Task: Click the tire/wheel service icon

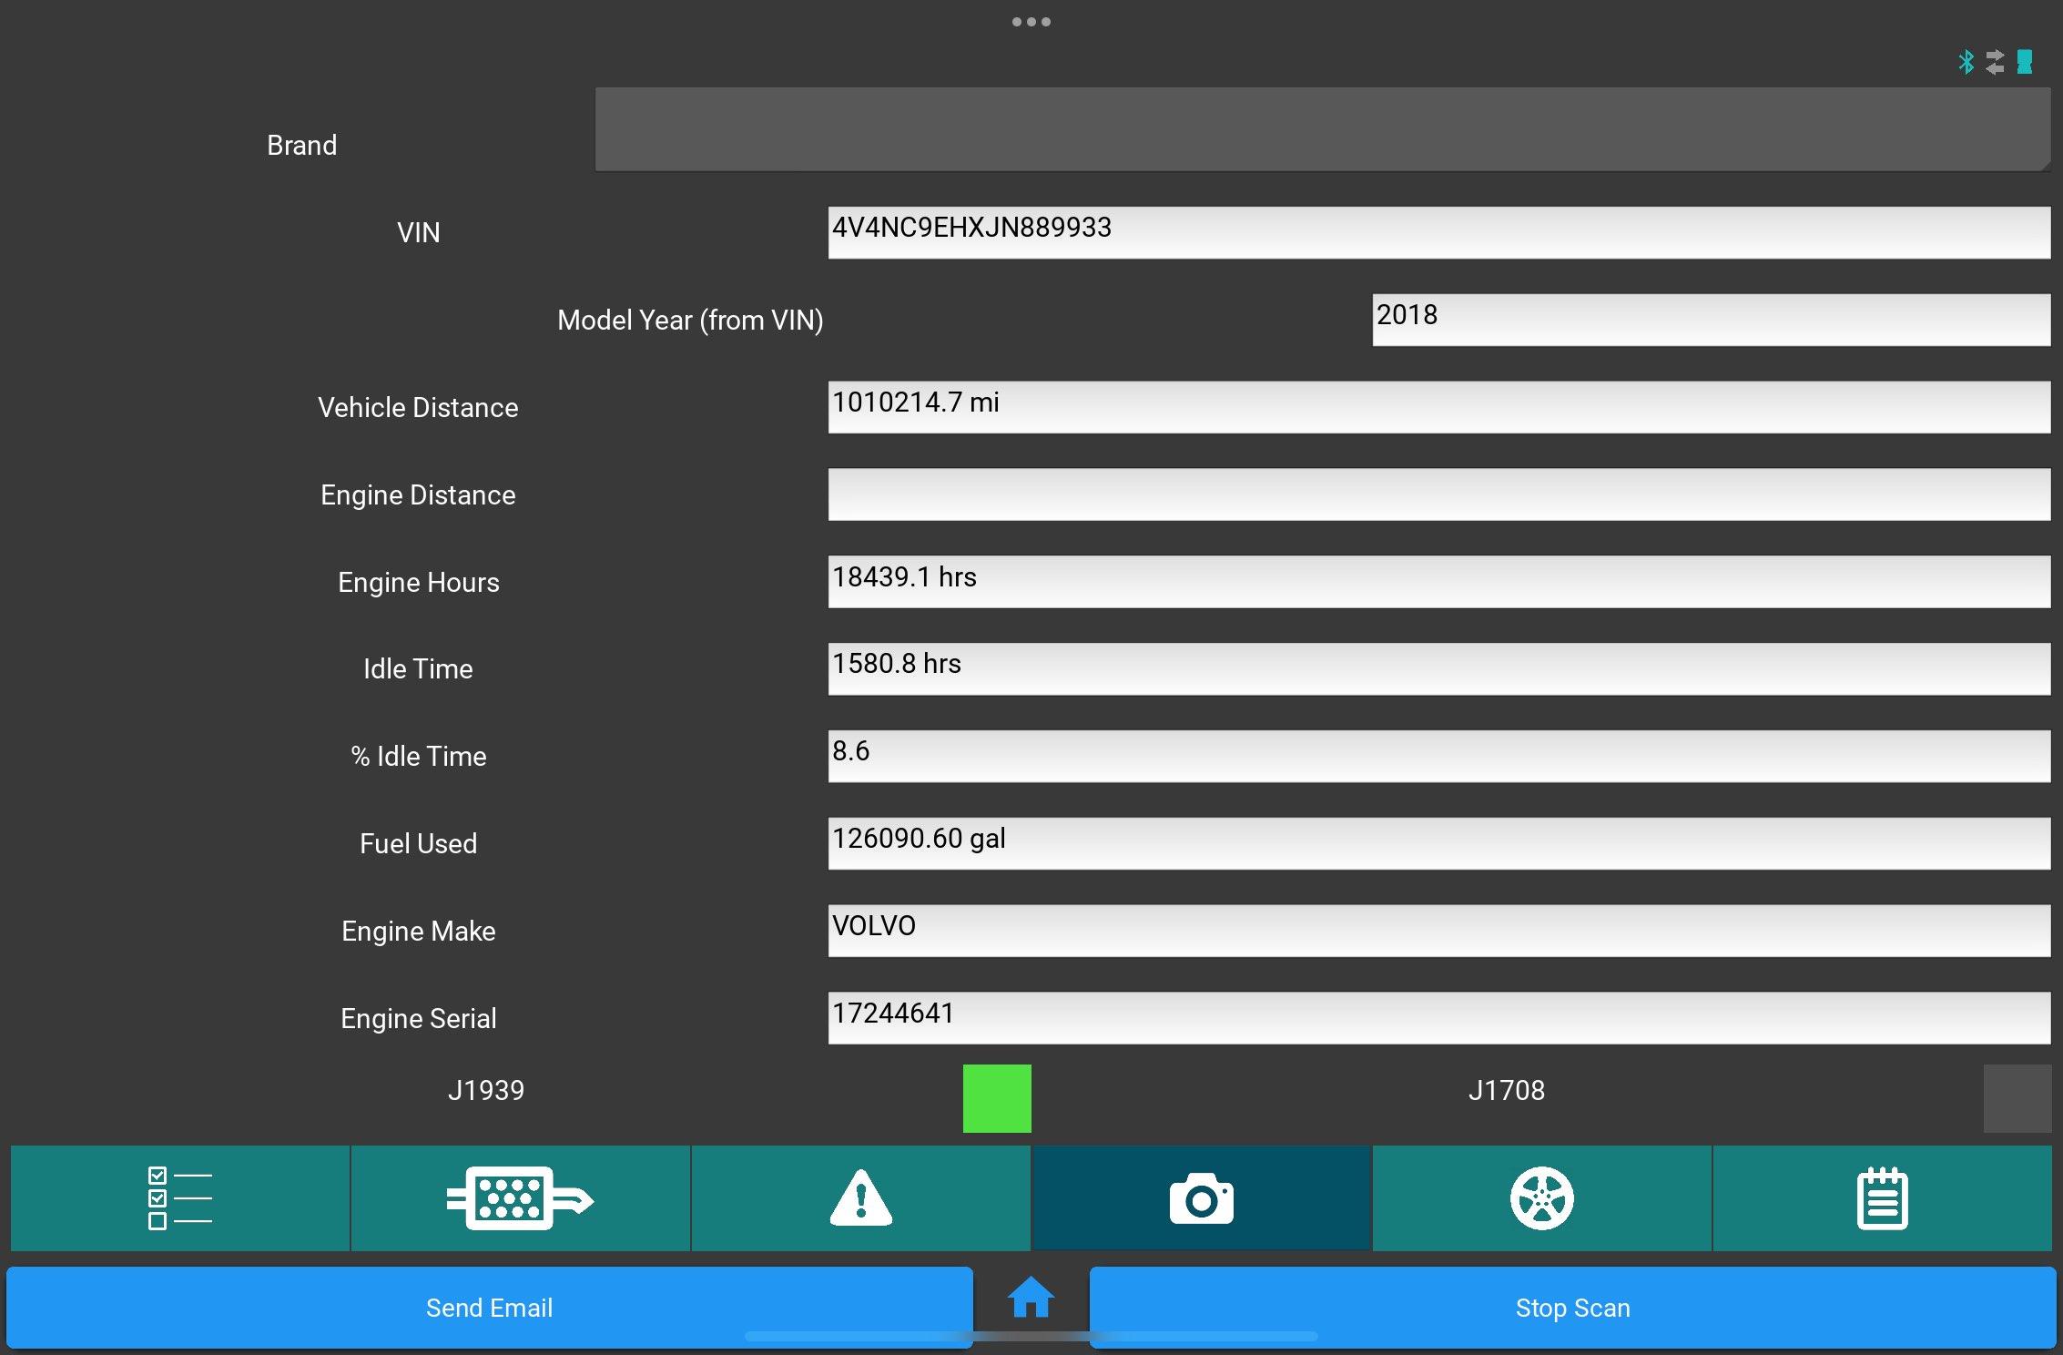Action: coord(1543,1197)
